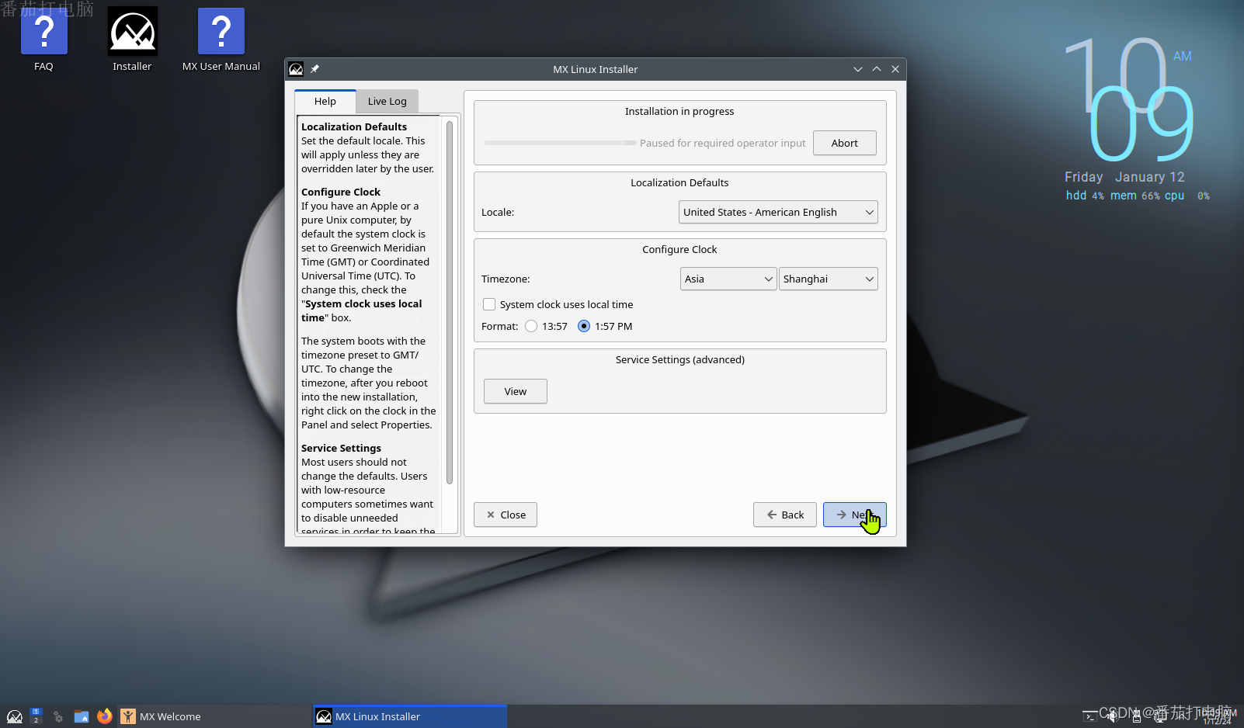Click the "Paused for required operator input" status

tap(723, 143)
